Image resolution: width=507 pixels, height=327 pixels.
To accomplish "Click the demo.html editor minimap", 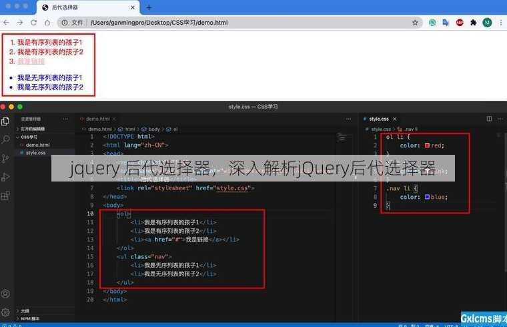I will click(342, 137).
